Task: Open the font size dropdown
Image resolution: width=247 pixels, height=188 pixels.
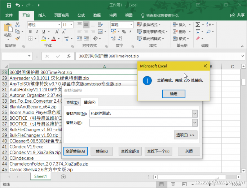Action: pyautogui.click(x=71, y=25)
